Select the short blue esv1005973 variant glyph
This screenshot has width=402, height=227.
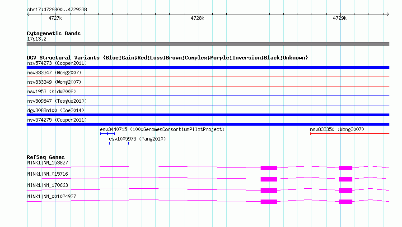[x=119, y=143]
